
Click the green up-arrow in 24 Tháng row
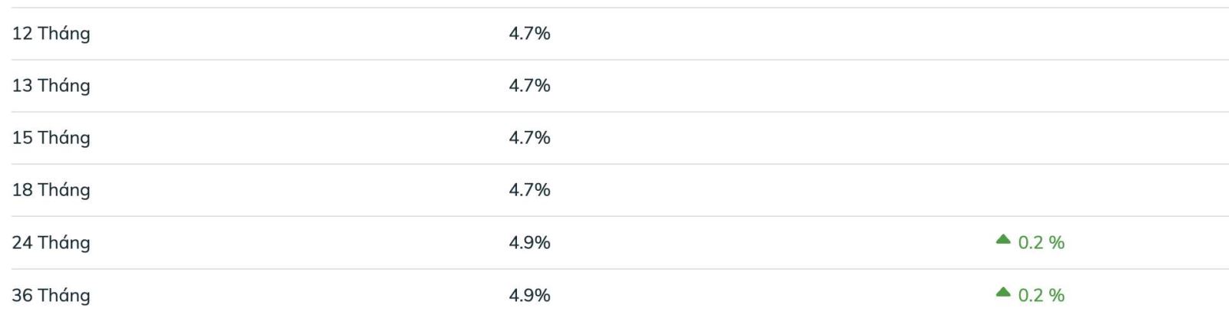coord(1002,240)
